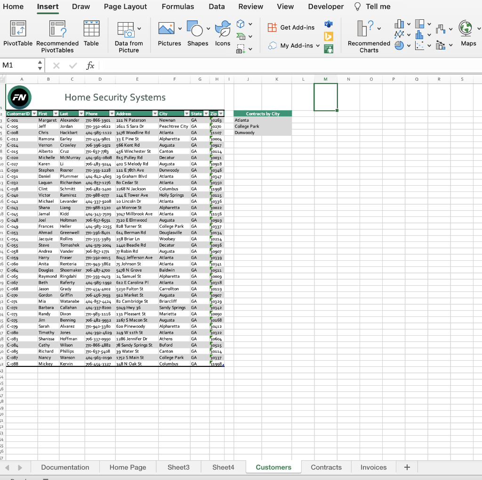Open the Phone column filter dropdown

[x=112, y=114]
